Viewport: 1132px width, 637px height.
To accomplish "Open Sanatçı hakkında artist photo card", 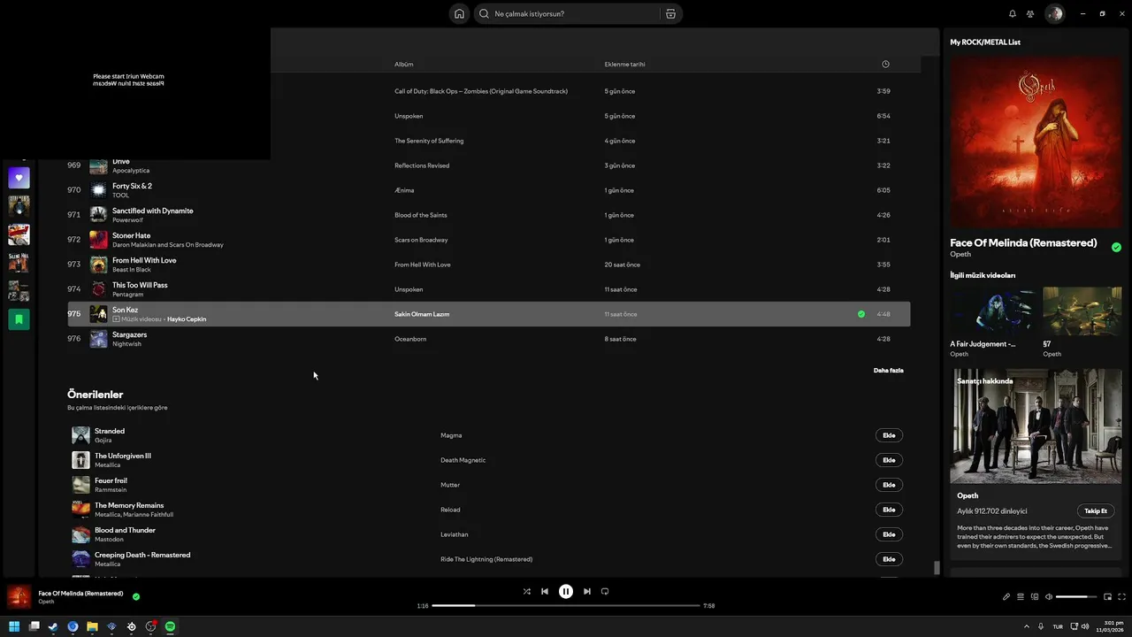I will click(1036, 426).
